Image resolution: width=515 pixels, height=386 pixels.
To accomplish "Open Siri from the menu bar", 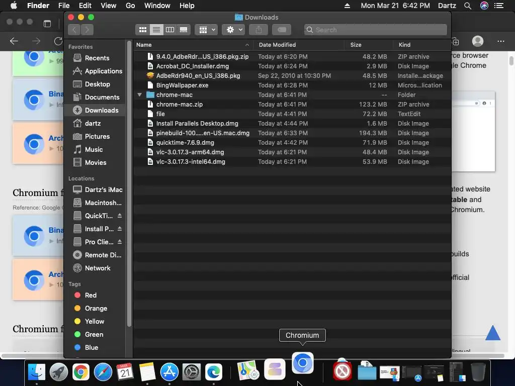I will 484,6.
